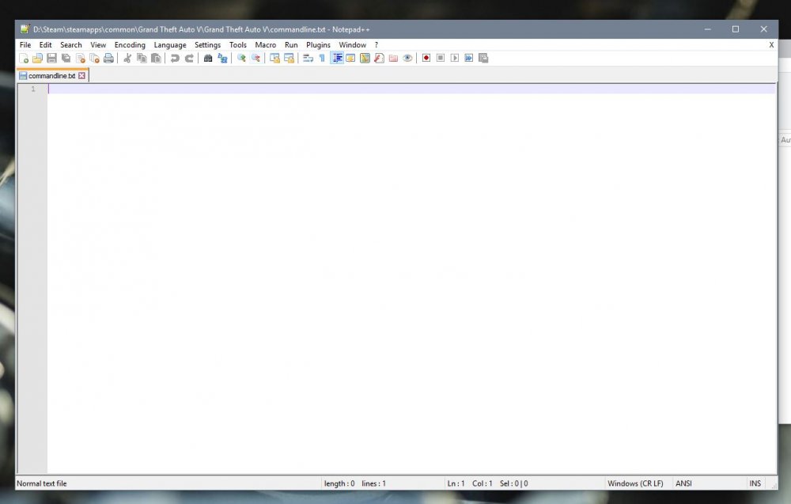Open the User Defined Language icon

(350, 58)
